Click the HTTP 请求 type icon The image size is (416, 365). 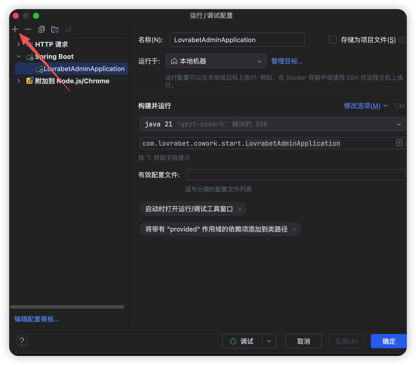coord(30,44)
